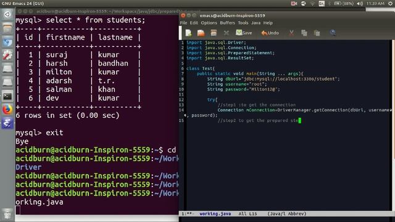Click the String username="root" line

coord(237,84)
